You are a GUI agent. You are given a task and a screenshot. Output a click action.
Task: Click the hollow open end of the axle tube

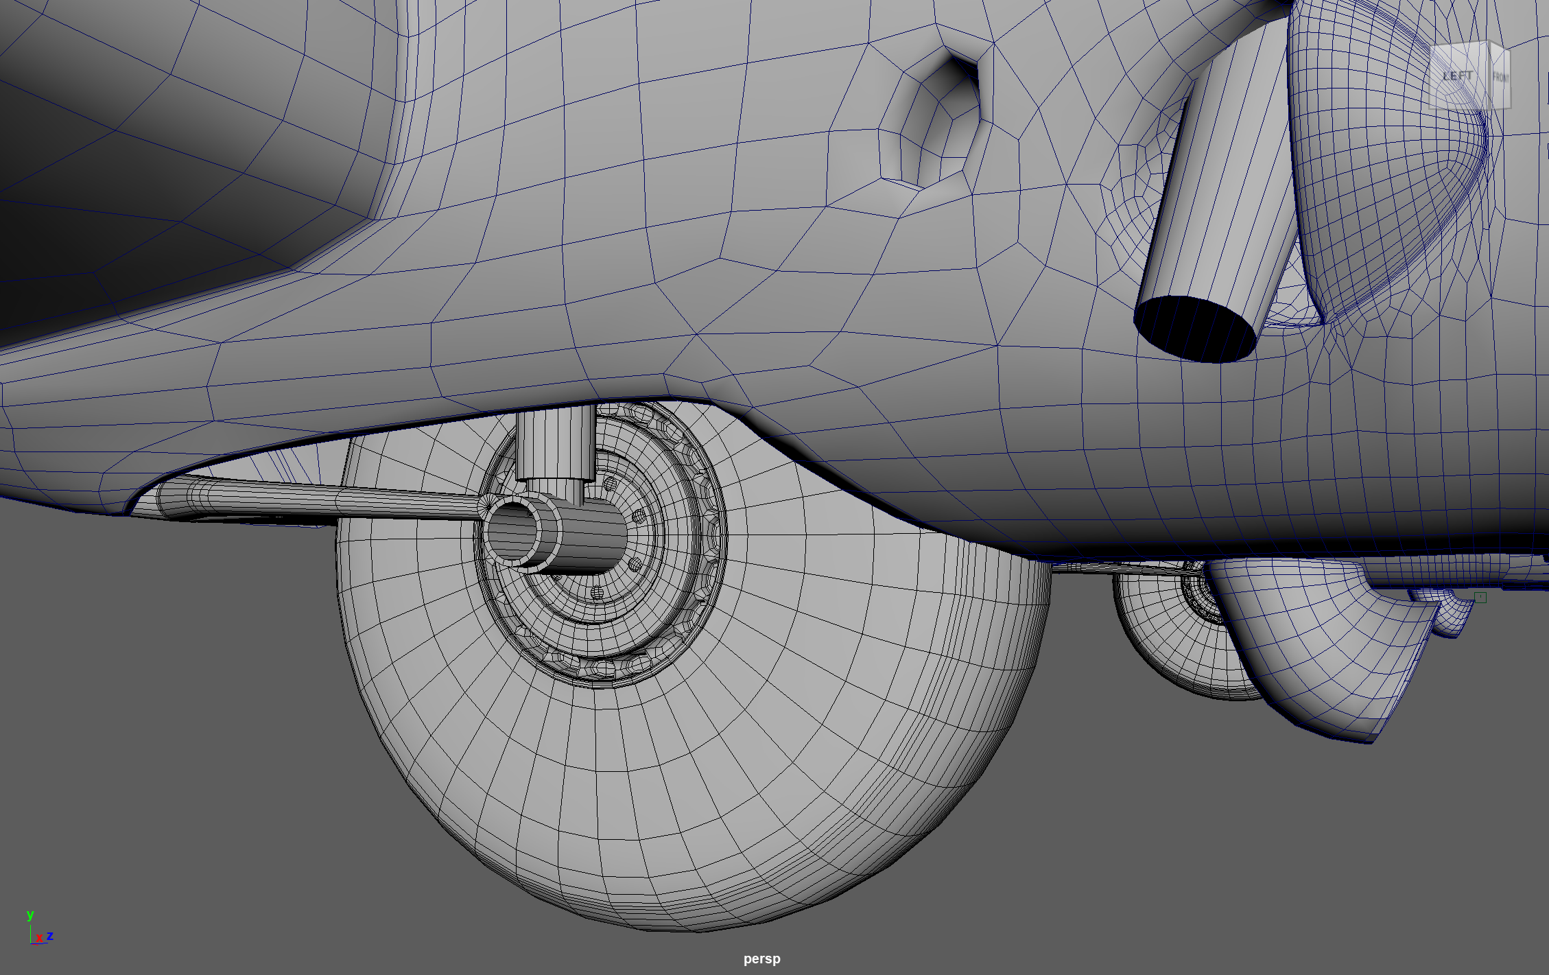511,532
